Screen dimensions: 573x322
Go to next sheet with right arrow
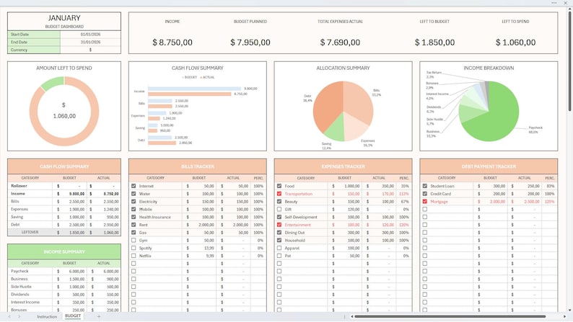point(19,316)
